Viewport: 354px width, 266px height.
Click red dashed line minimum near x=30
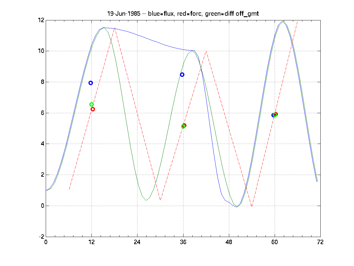(160, 200)
